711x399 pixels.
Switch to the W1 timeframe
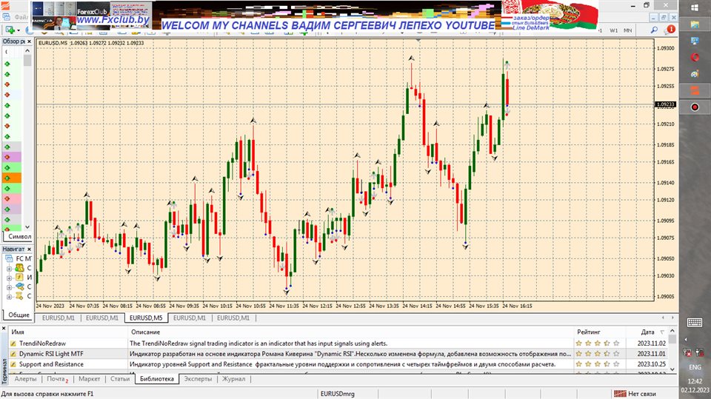pyautogui.click(x=613, y=30)
